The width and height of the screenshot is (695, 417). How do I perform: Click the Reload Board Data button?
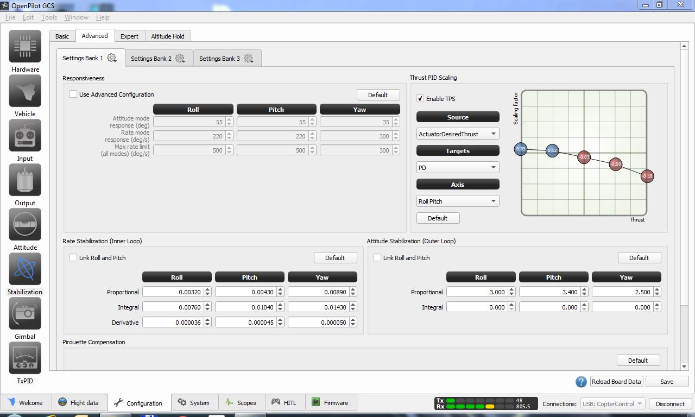click(x=616, y=382)
